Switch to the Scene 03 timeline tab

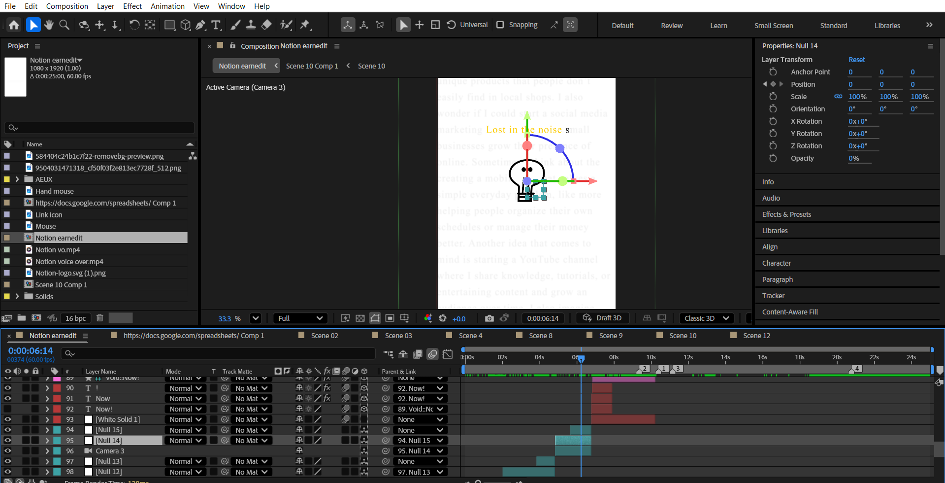pos(398,336)
